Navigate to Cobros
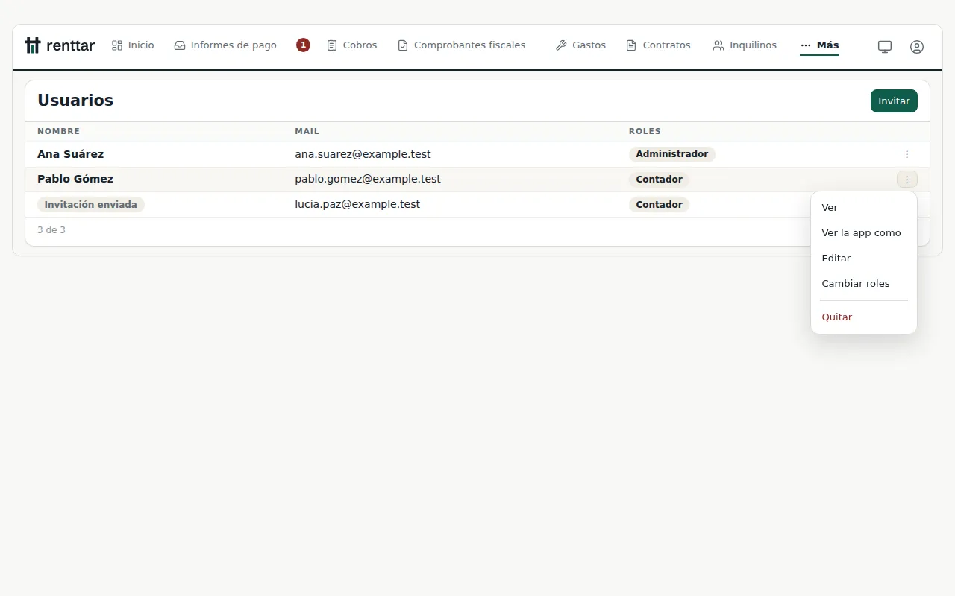The height and width of the screenshot is (596, 955). tap(352, 45)
